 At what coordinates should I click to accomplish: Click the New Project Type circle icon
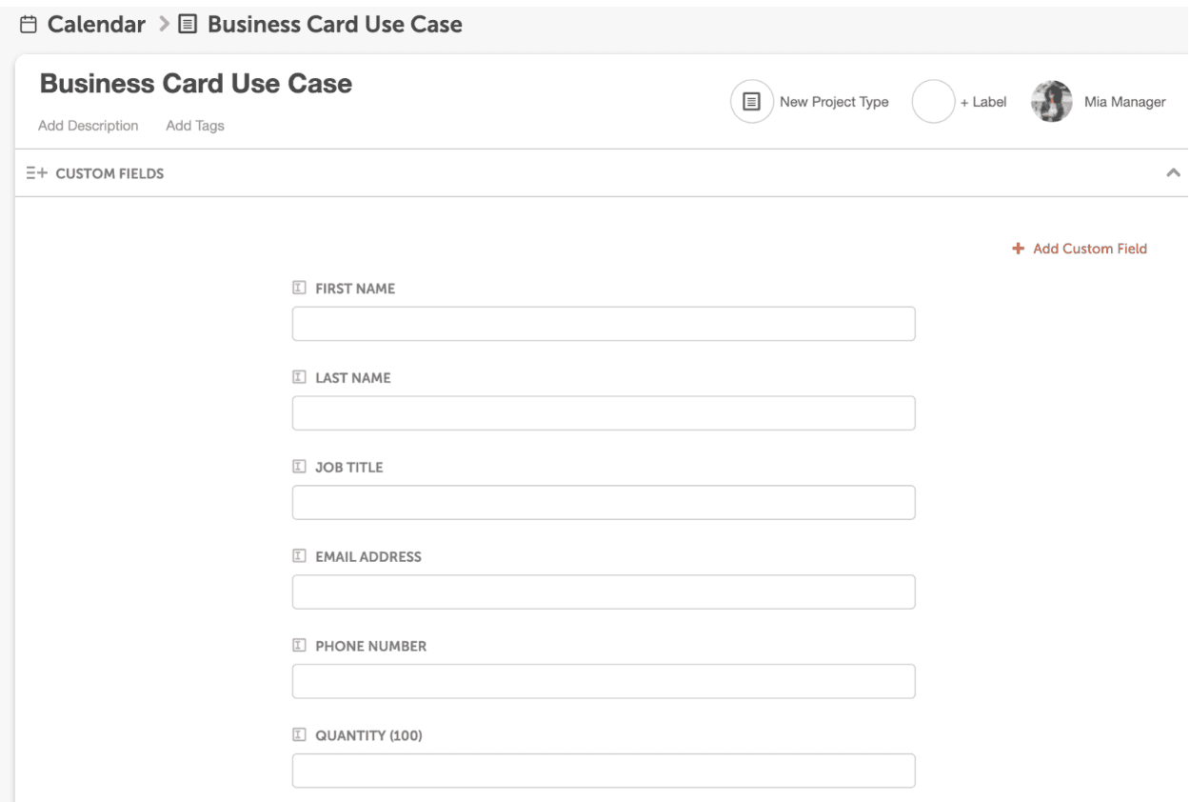coord(752,102)
